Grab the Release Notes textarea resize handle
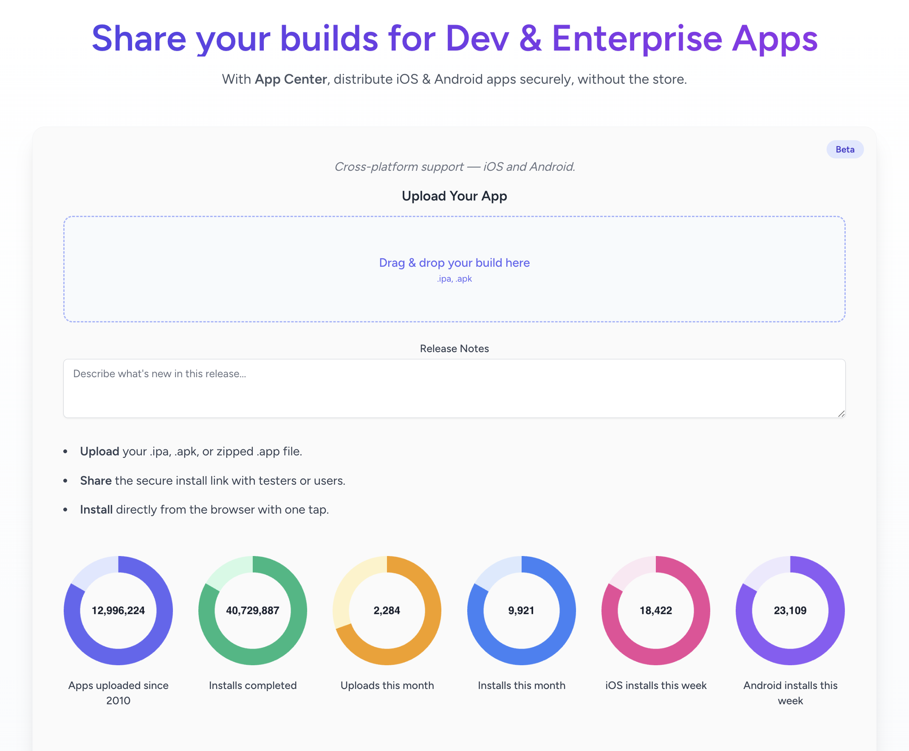The height and width of the screenshot is (751, 909). point(841,414)
